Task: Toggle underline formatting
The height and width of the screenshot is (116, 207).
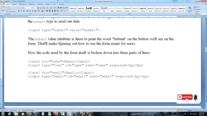Action: 24,11
